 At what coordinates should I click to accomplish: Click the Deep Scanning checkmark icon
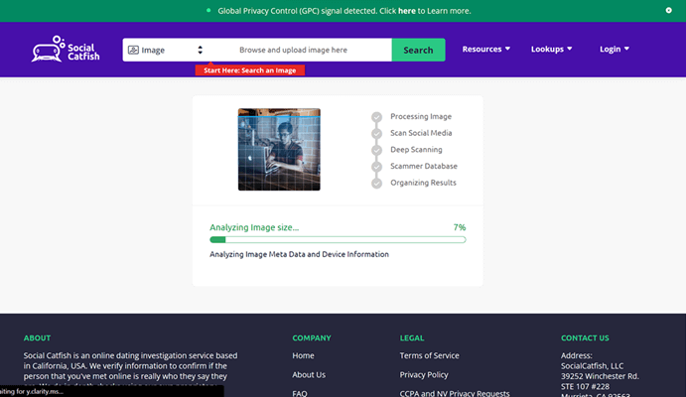(x=376, y=150)
